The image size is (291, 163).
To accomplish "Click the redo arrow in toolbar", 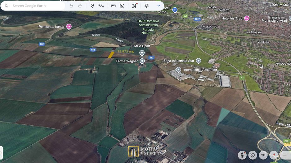I will (x=80, y=6).
